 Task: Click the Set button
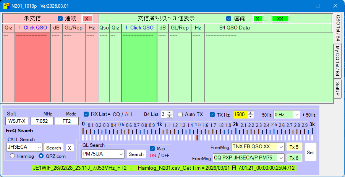click(x=310, y=152)
